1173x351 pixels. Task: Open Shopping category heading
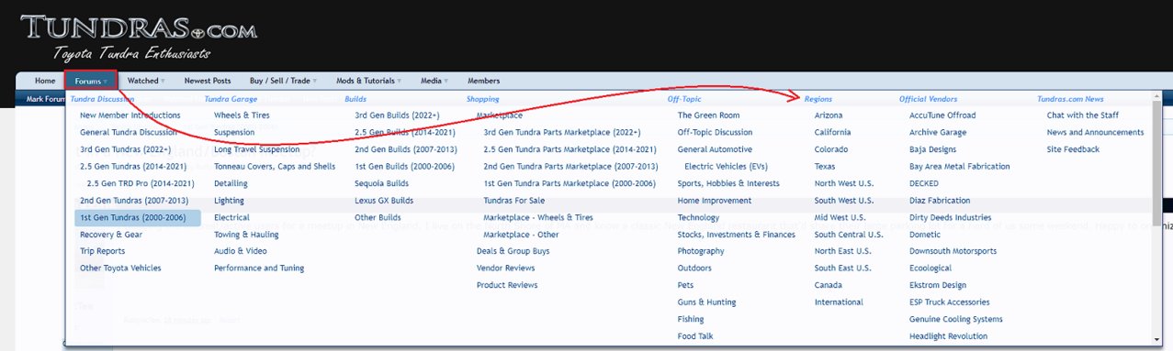482,99
